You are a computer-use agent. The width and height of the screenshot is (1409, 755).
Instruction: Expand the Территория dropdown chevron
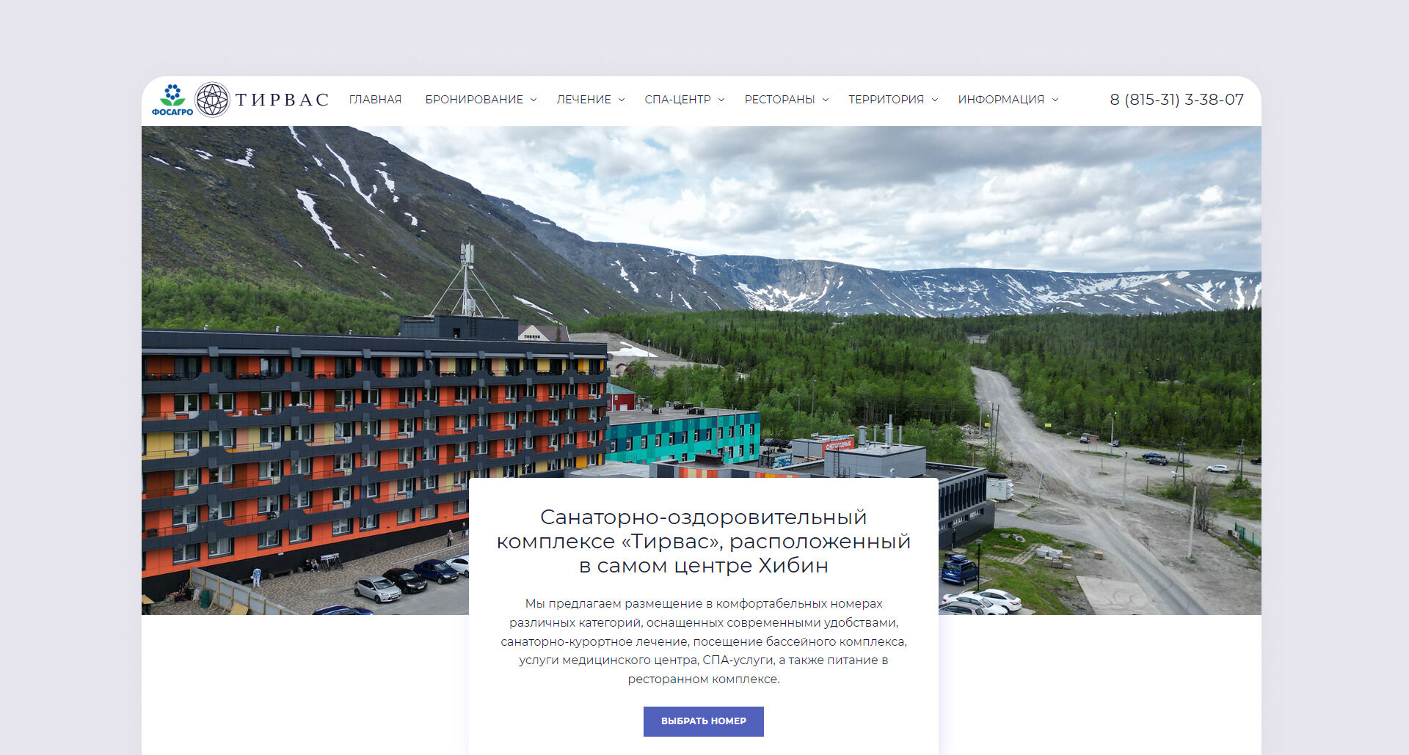tap(935, 100)
